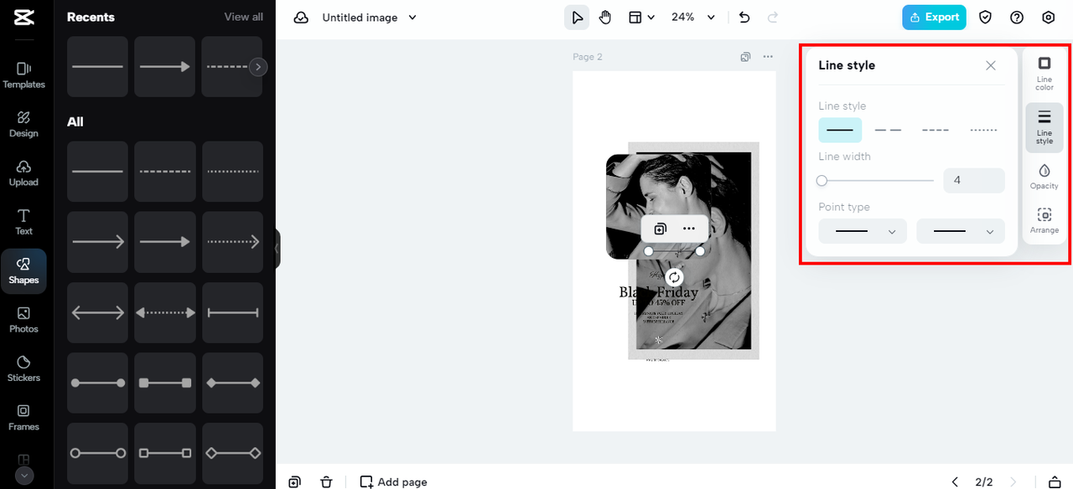Click Add page button

click(393, 481)
